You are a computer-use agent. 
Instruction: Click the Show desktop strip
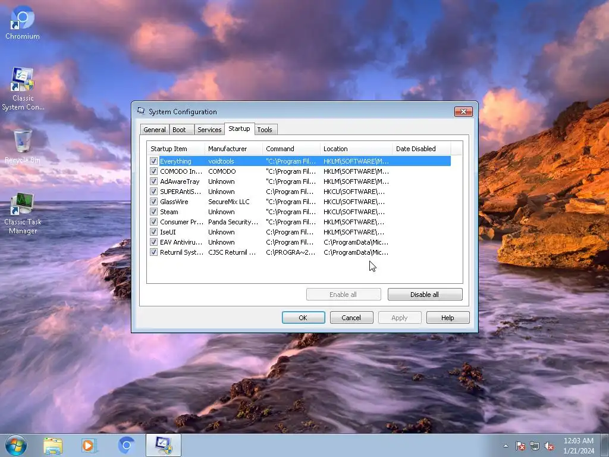605,446
